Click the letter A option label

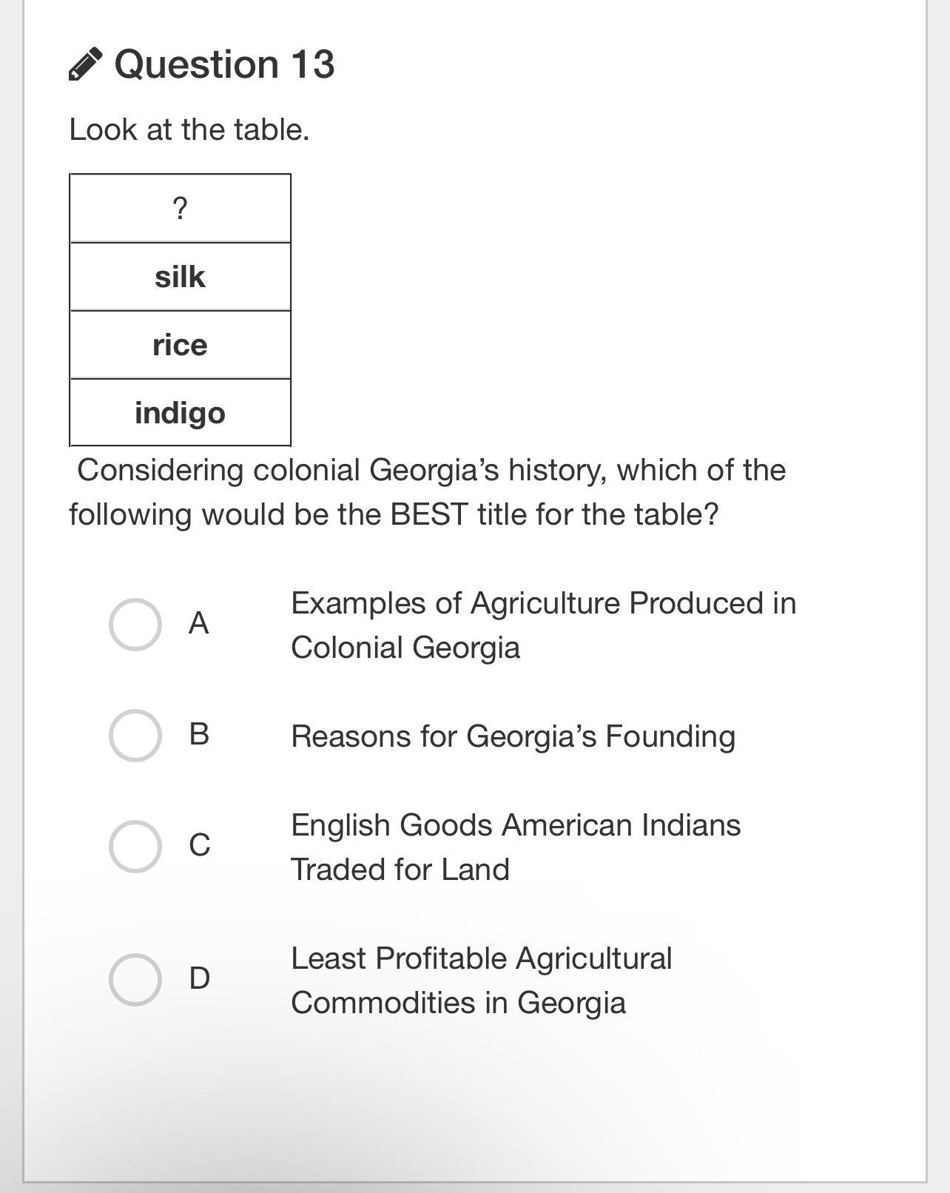click(x=198, y=623)
